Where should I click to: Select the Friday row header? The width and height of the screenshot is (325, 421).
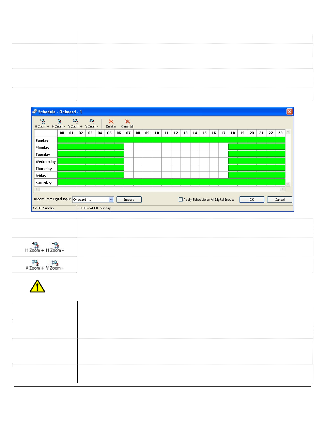[46, 176]
